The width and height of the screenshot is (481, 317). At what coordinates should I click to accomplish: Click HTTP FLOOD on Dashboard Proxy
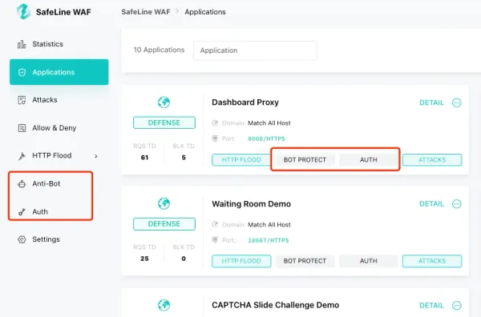(241, 160)
